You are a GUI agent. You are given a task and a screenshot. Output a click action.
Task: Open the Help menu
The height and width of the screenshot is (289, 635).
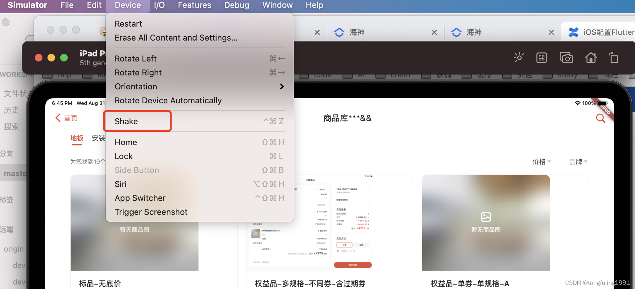314,5
